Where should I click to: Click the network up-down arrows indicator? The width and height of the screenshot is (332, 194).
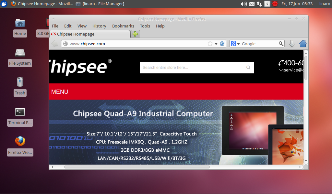[x=259, y=4]
